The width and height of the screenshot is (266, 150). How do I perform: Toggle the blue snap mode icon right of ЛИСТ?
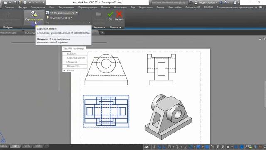[x=160, y=147]
